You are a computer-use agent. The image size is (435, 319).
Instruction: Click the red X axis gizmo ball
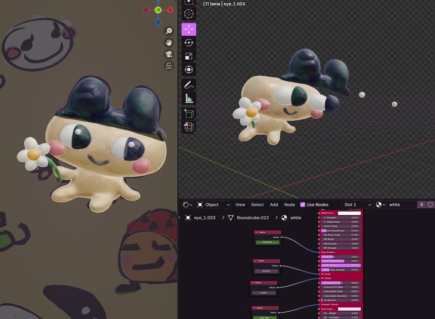point(170,10)
